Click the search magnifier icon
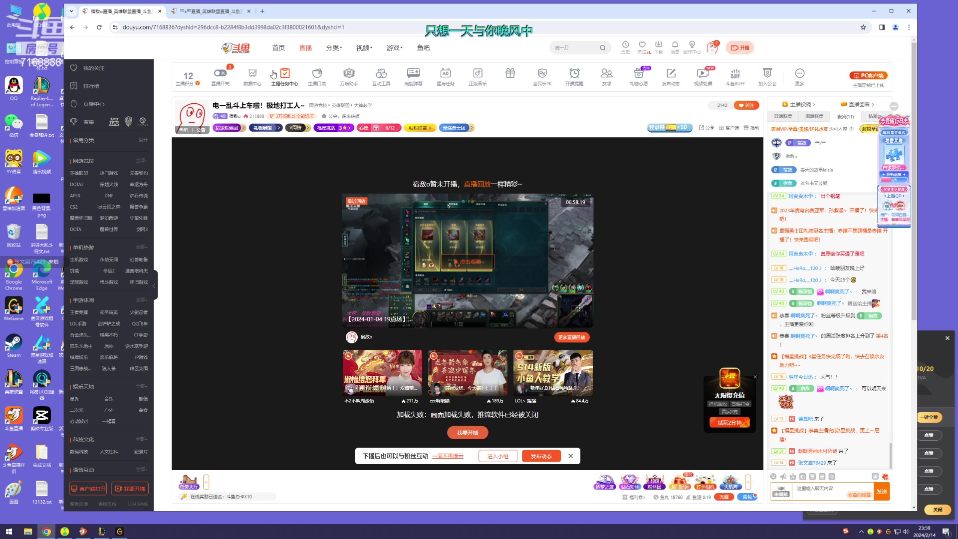This screenshot has width=958, height=539. [603, 48]
